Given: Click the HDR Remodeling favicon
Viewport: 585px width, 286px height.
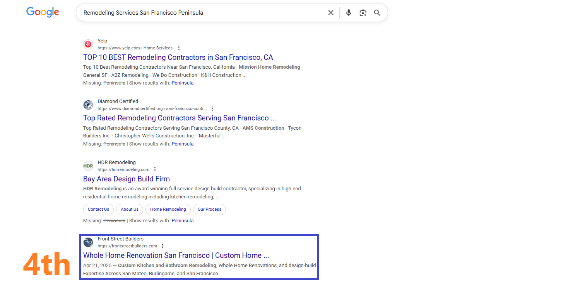Looking at the screenshot, I should pos(88,166).
